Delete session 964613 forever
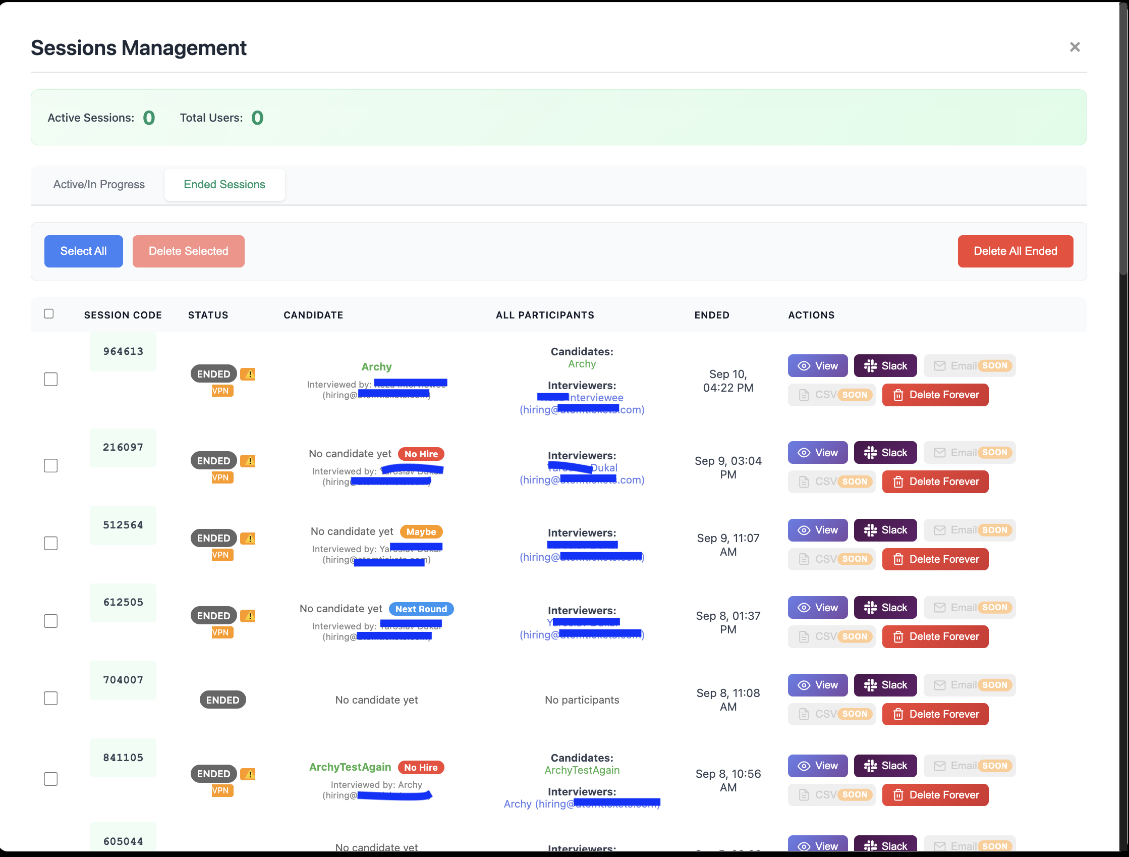The height and width of the screenshot is (857, 1129). coord(935,395)
